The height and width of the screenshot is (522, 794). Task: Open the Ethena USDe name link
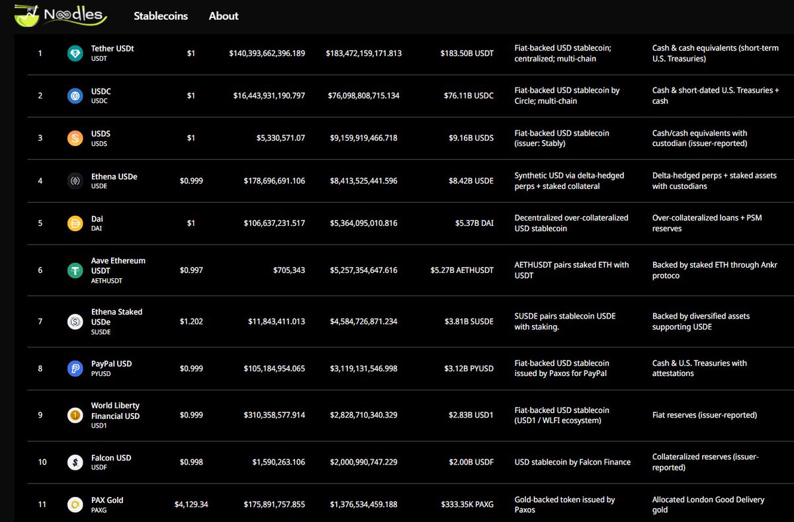[x=114, y=176]
